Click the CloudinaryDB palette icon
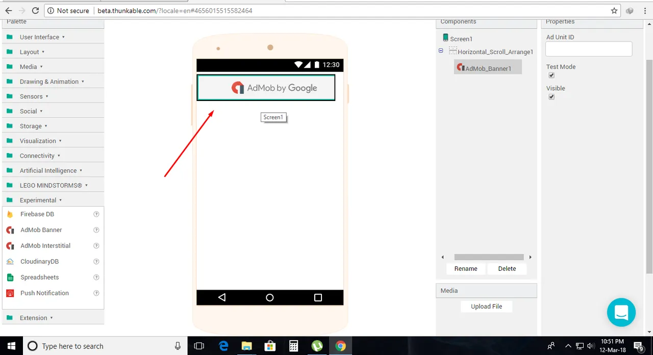 10,262
